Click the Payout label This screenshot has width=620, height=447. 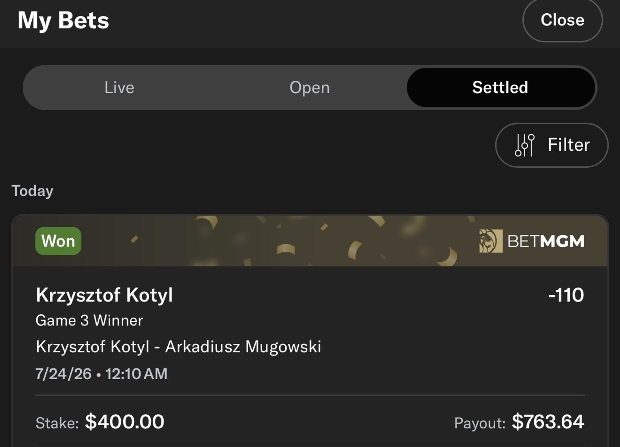480,423
